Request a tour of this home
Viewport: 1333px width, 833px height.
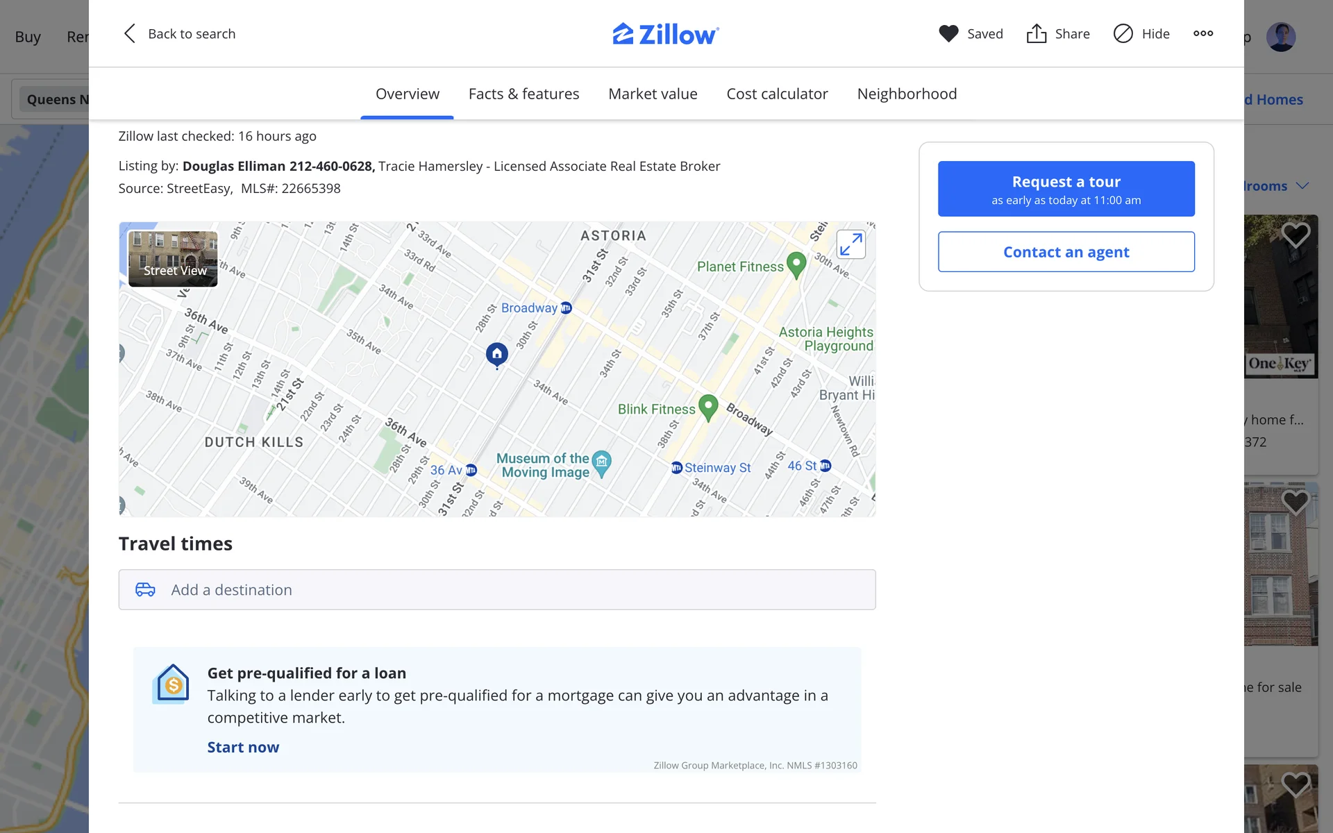point(1066,189)
